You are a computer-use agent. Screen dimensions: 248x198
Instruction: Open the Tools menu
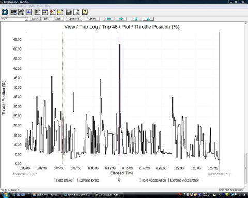[32, 6]
